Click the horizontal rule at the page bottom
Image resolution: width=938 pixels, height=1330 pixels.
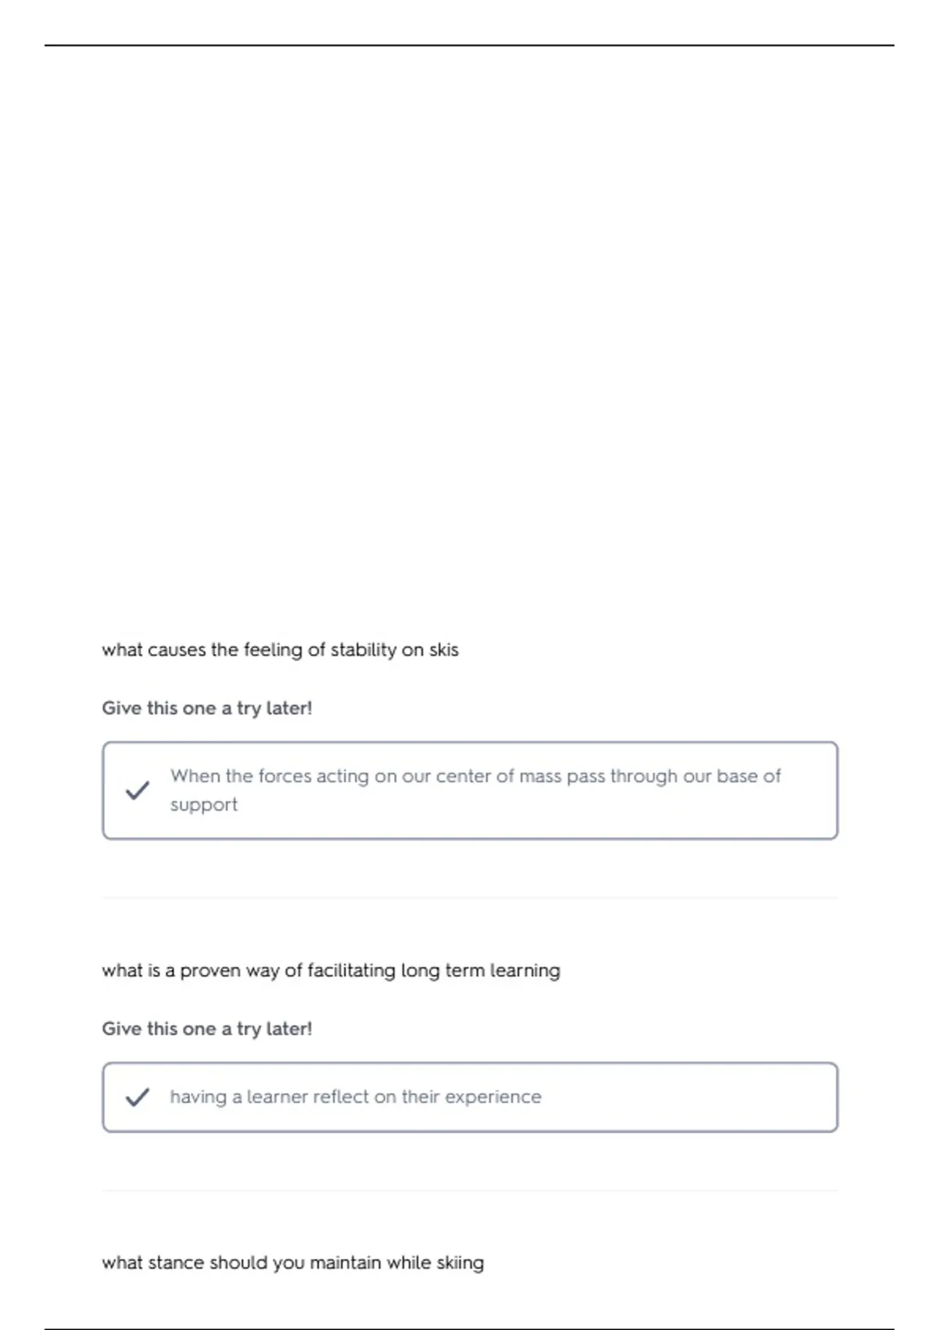coord(469,1328)
